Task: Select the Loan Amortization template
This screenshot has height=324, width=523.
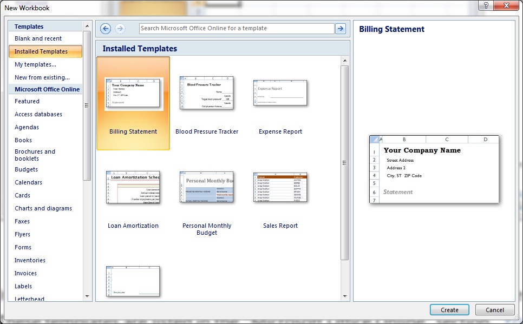Action: point(133,188)
